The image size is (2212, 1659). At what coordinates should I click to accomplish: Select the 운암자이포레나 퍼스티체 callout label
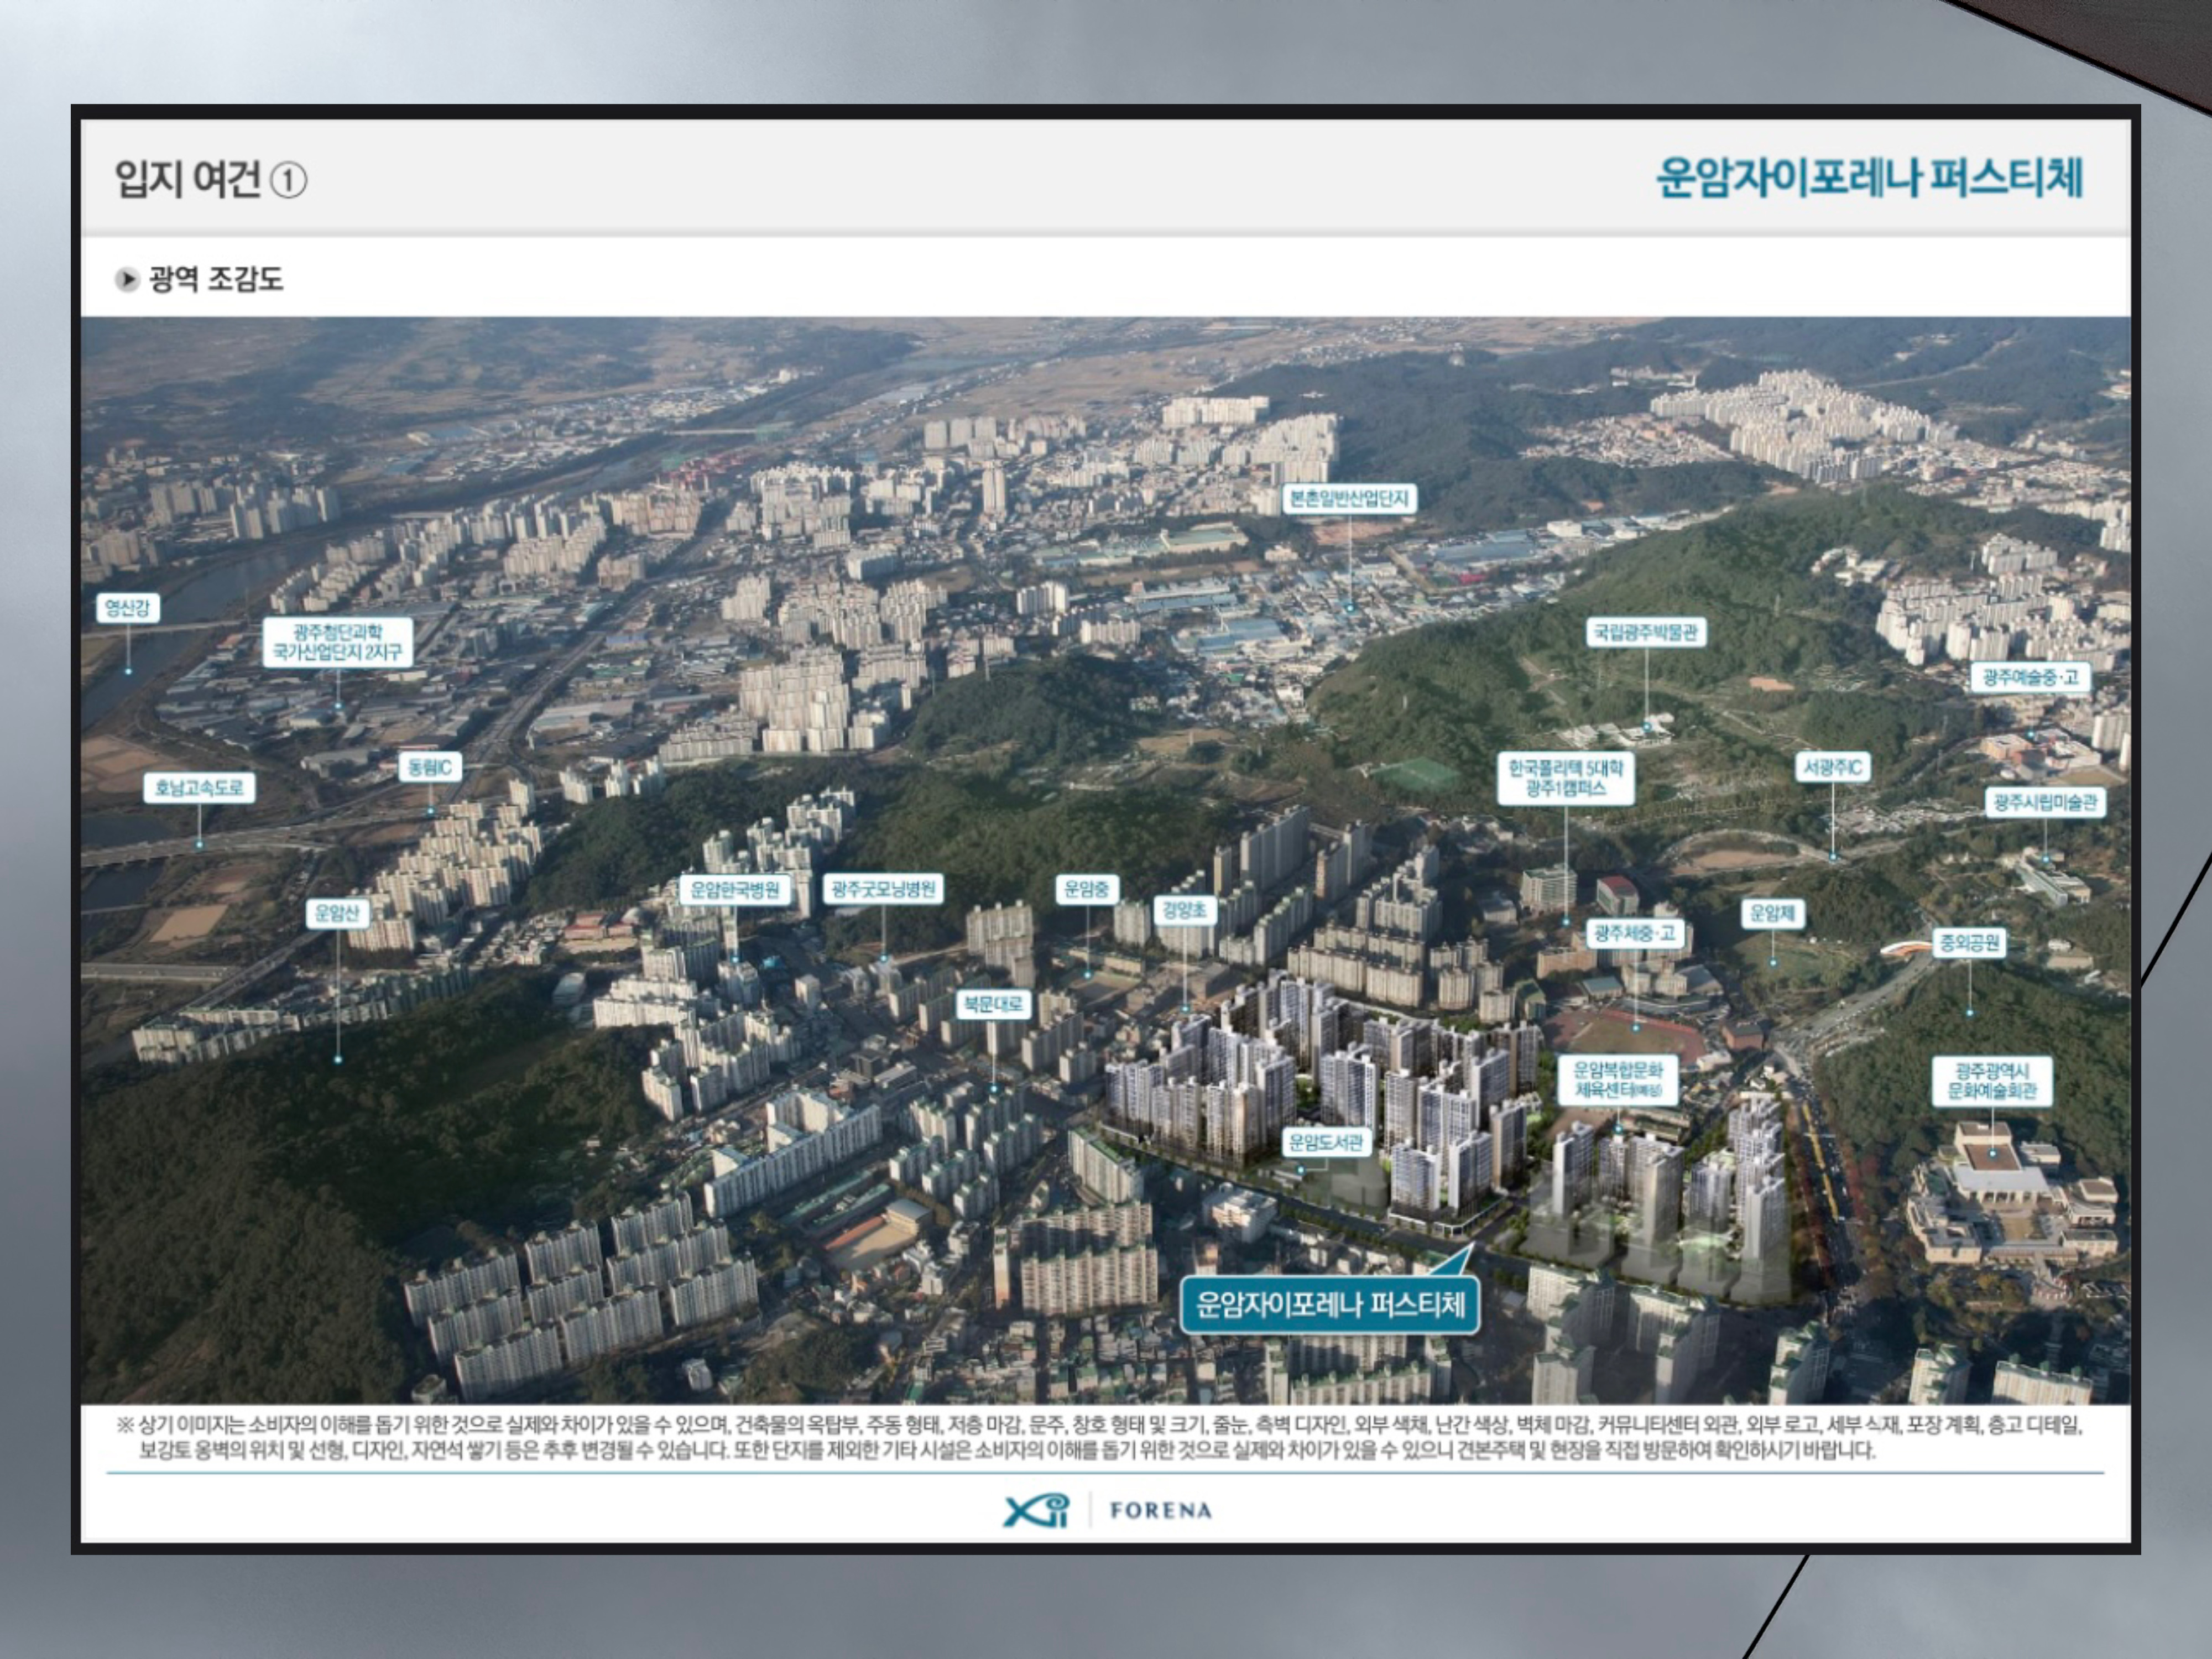1329,1304
